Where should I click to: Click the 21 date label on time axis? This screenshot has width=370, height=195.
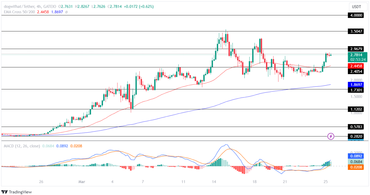point(285,182)
